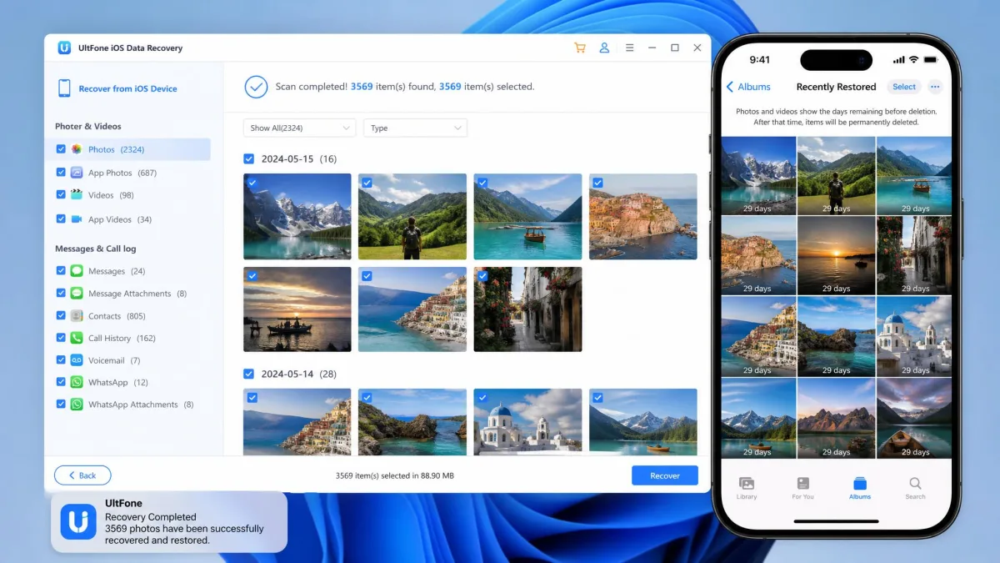
Task: Click the Message Attachments icon
Action: [x=77, y=294]
